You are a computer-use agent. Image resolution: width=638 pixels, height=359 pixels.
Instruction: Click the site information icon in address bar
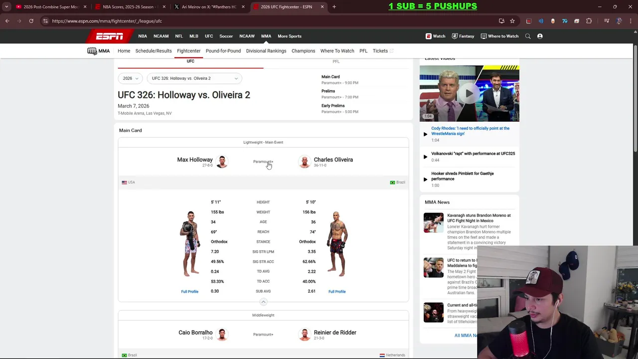click(x=45, y=21)
